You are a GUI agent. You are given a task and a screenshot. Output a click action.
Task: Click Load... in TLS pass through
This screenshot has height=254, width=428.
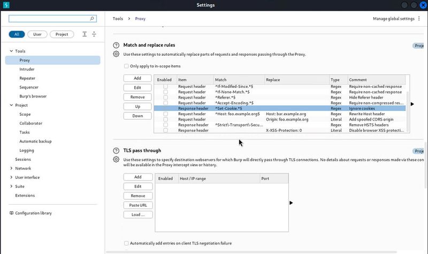coord(138,215)
